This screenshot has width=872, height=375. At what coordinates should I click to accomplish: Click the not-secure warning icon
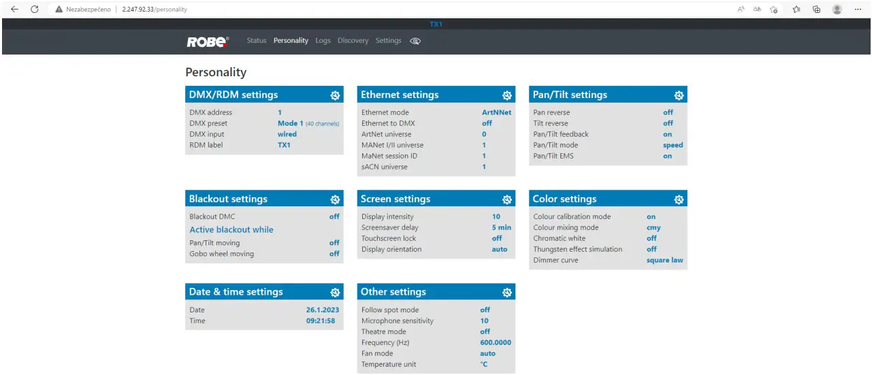pyautogui.click(x=59, y=10)
